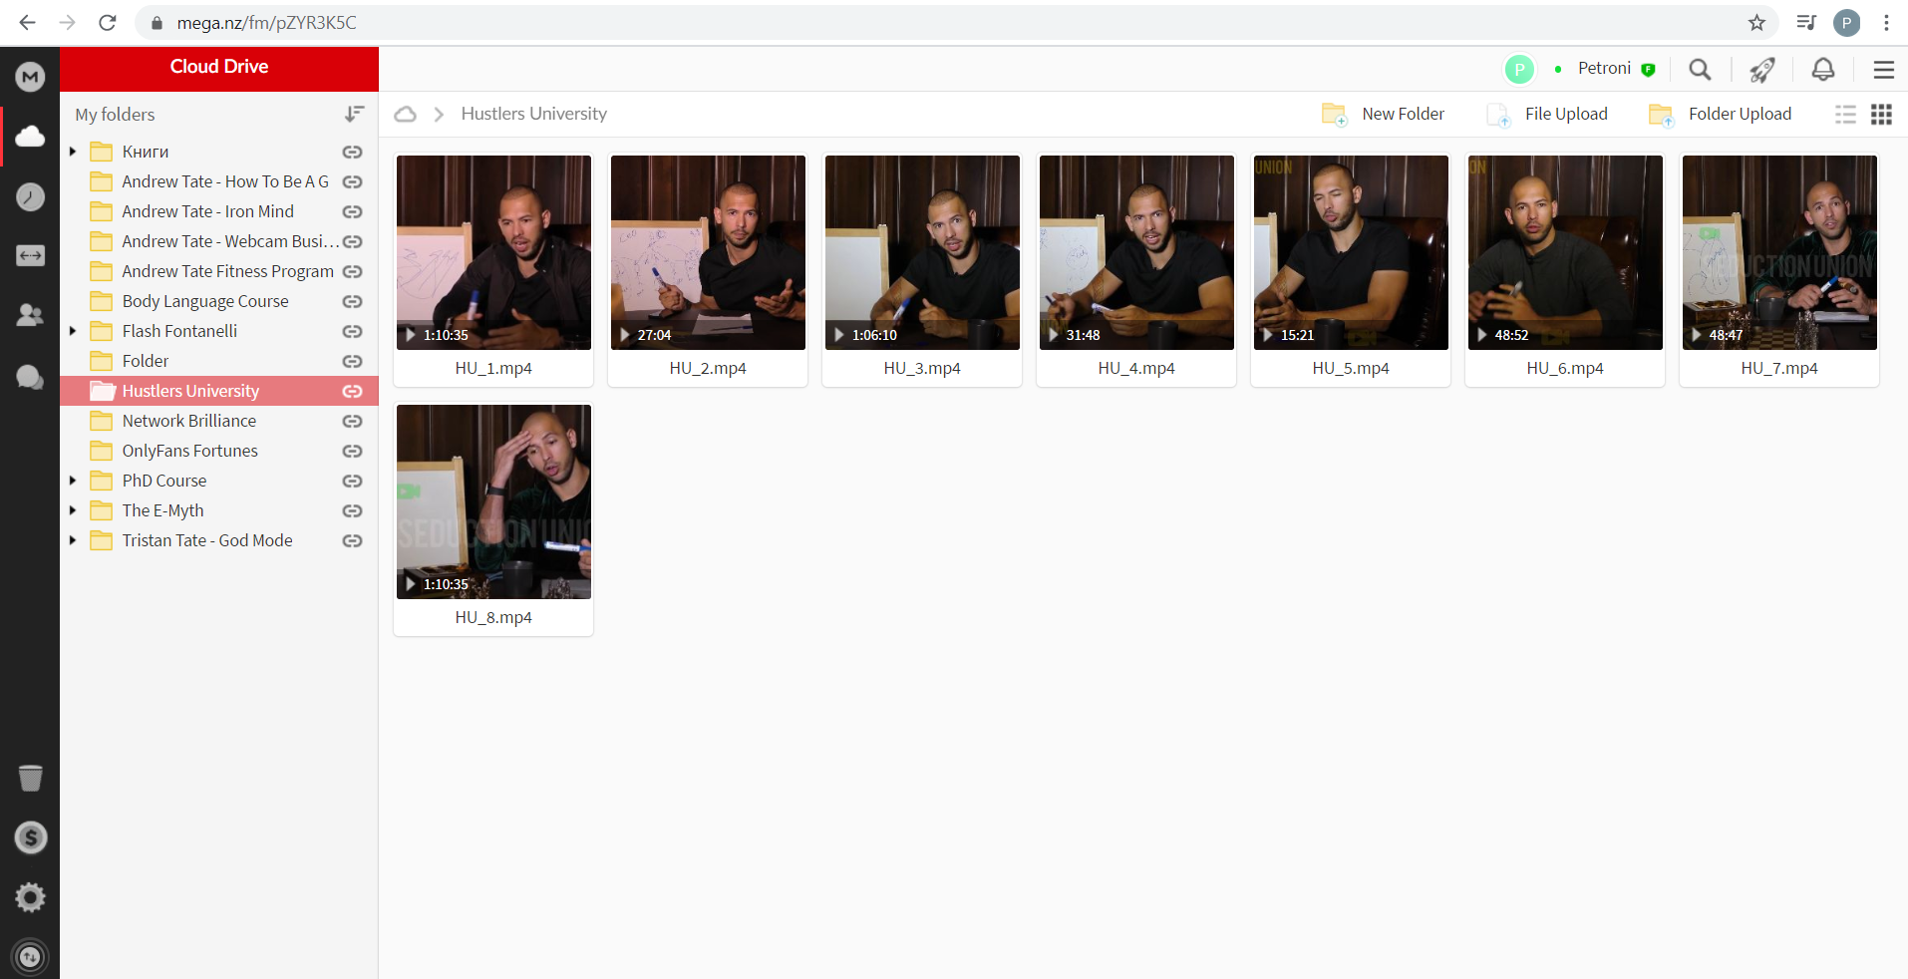Open the browser media control icon
The width and height of the screenshot is (1908, 979).
click(x=1805, y=22)
